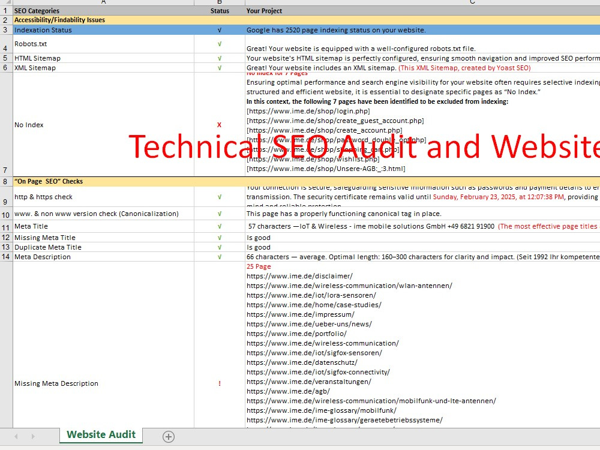
Task: Select the 'No Index' cell
Action: click(x=103, y=125)
